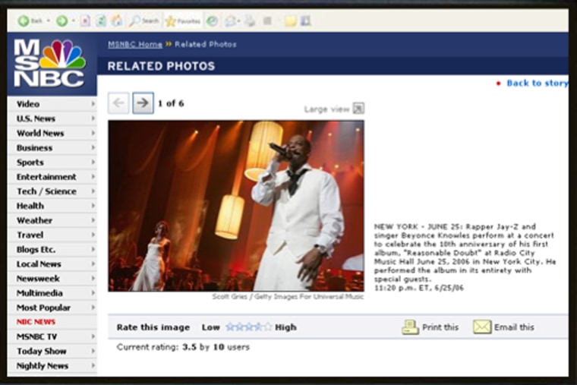Go to next photo with right arrow
Image resolution: width=577 pixels, height=385 pixels.
(x=143, y=103)
